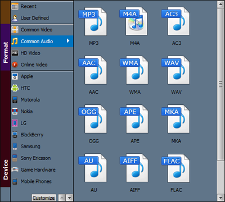The height and width of the screenshot is (202, 225).
Task: Open the Nokia device category
Action: pyautogui.click(x=42, y=112)
